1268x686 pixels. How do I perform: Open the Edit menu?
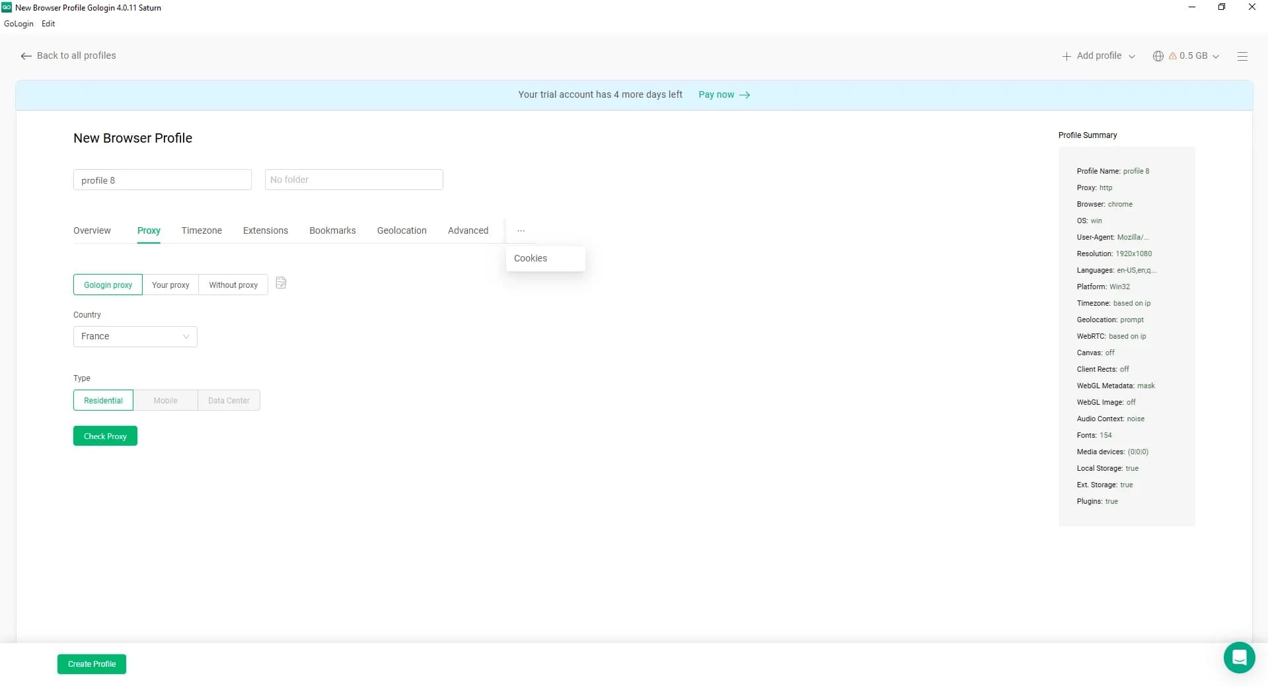click(x=48, y=23)
